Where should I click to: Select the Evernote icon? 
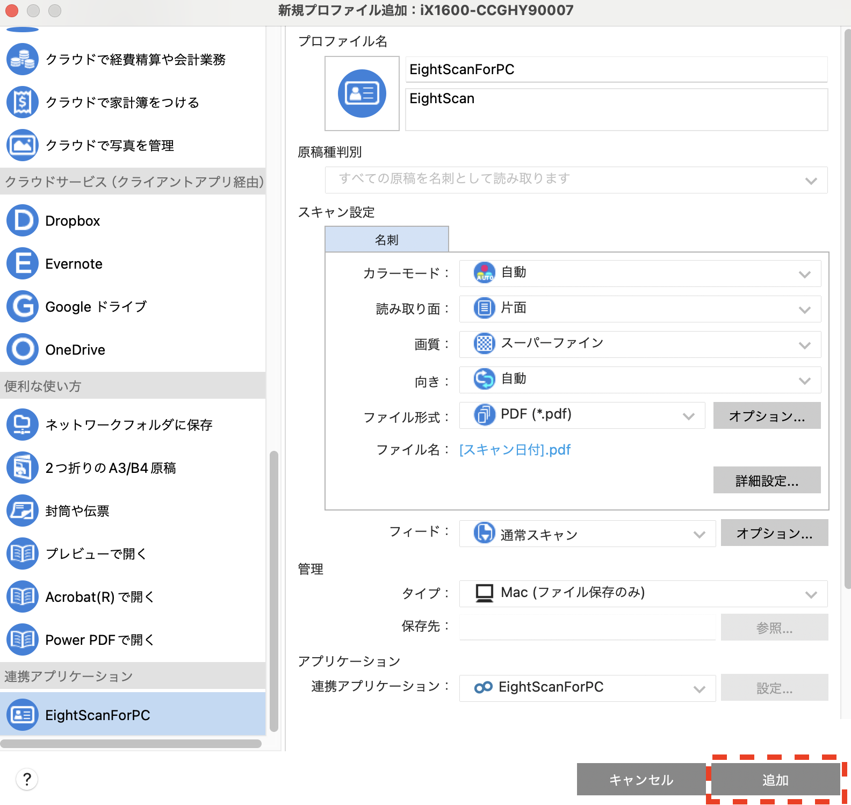coord(23,263)
